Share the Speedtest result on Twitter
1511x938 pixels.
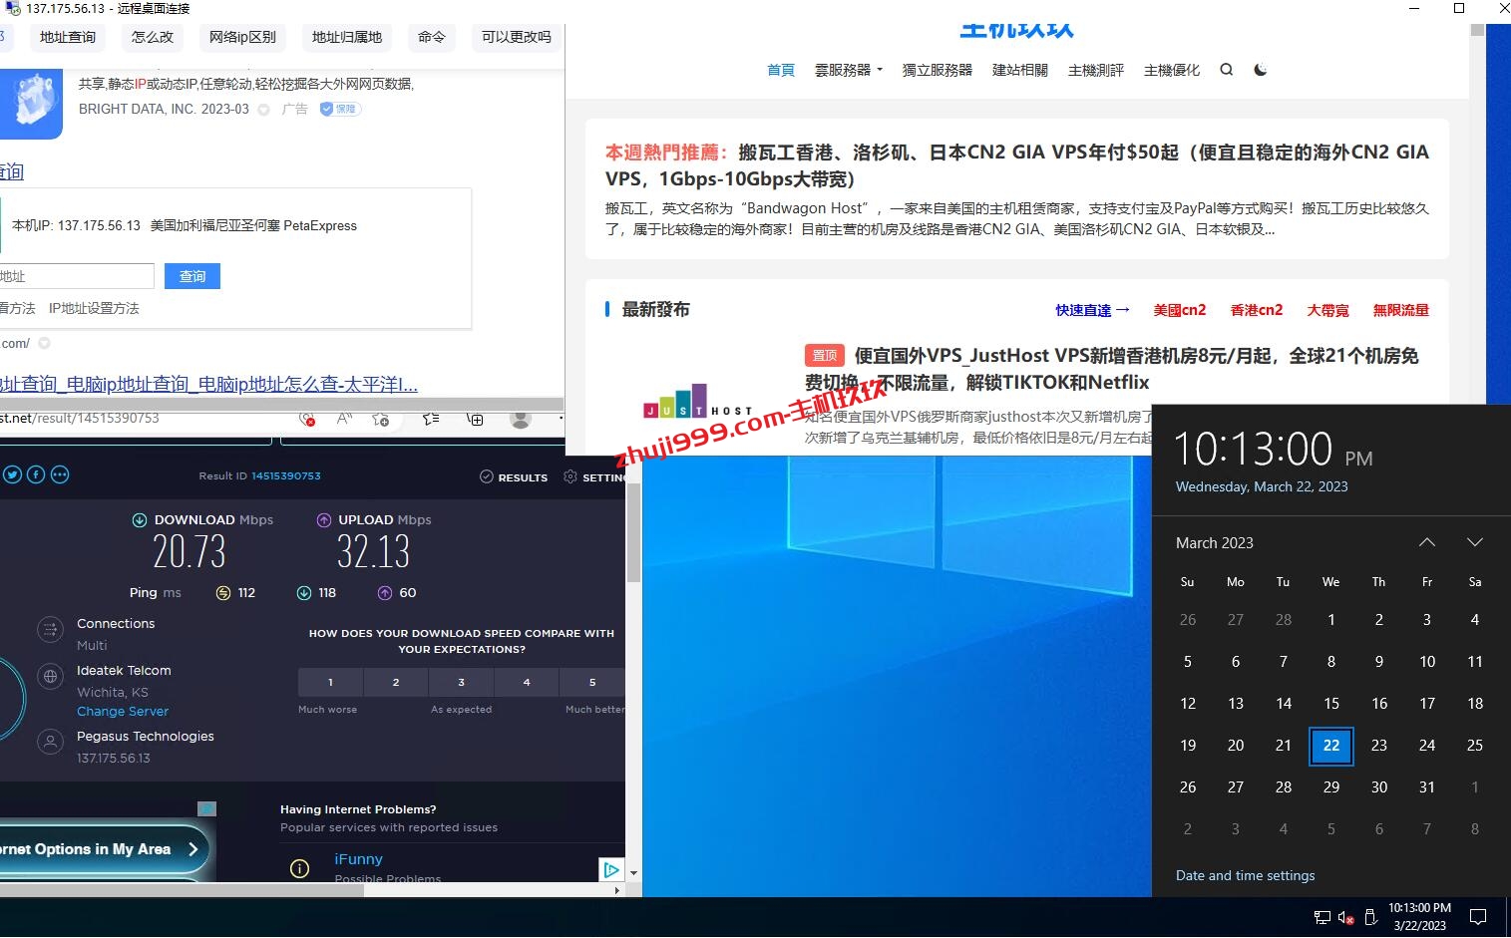click(x=12, y=474)
